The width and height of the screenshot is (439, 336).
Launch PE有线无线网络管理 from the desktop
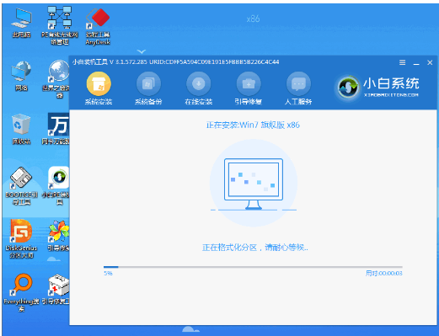tap(60, 26)
